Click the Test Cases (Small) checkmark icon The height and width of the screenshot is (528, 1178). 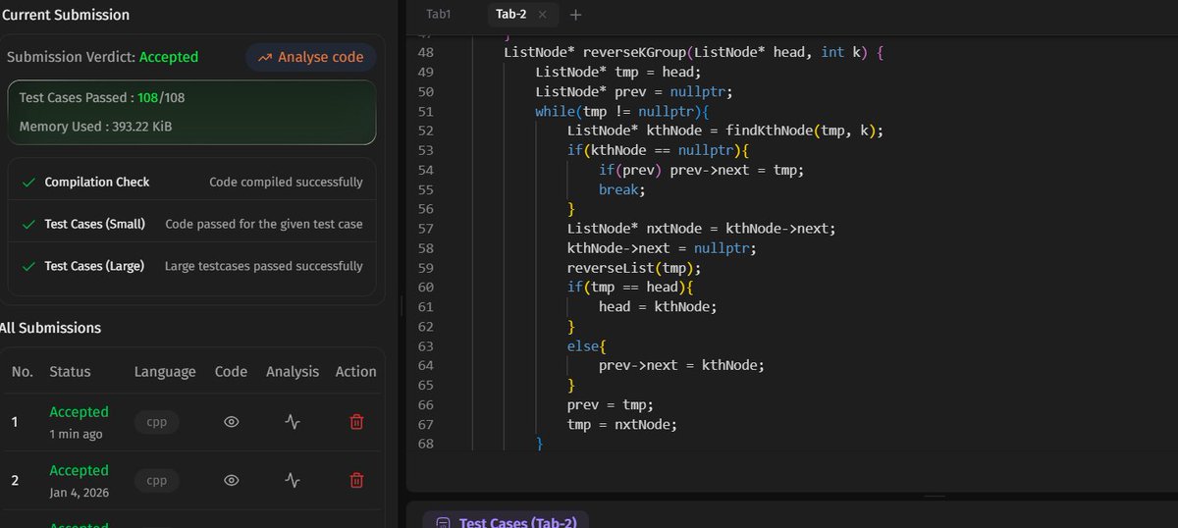click(x=28, y=224)
